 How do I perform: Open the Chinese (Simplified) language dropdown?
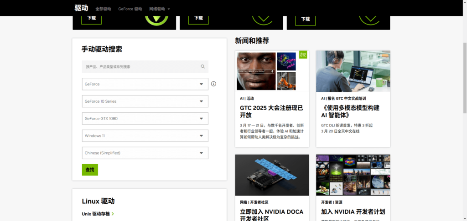(145, 153)
